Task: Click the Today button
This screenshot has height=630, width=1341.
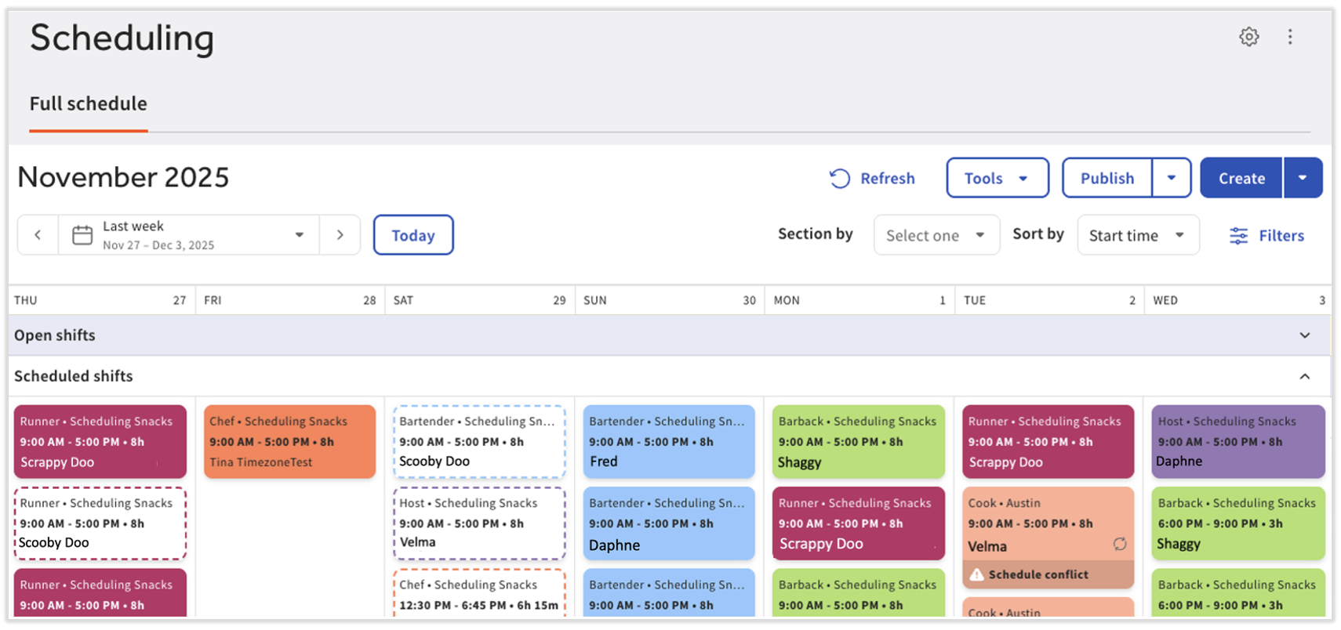Action: click(x=413, y=235)
